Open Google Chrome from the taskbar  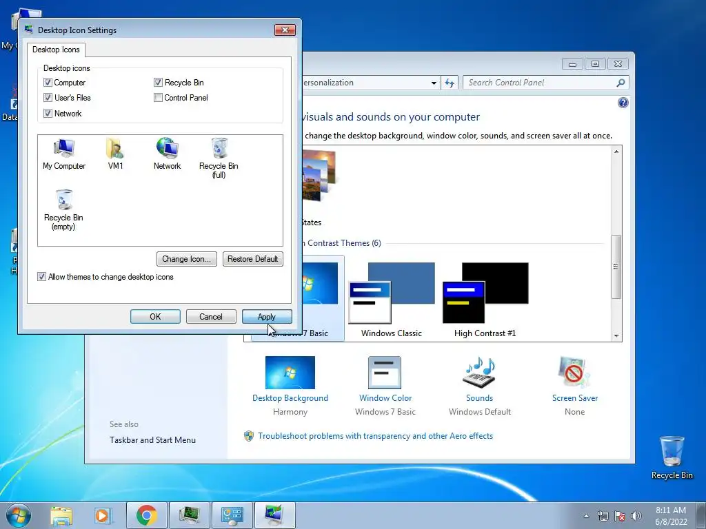[x=147, y=515]
